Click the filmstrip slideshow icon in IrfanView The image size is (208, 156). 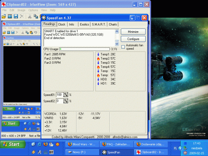(x=10, y=16)
